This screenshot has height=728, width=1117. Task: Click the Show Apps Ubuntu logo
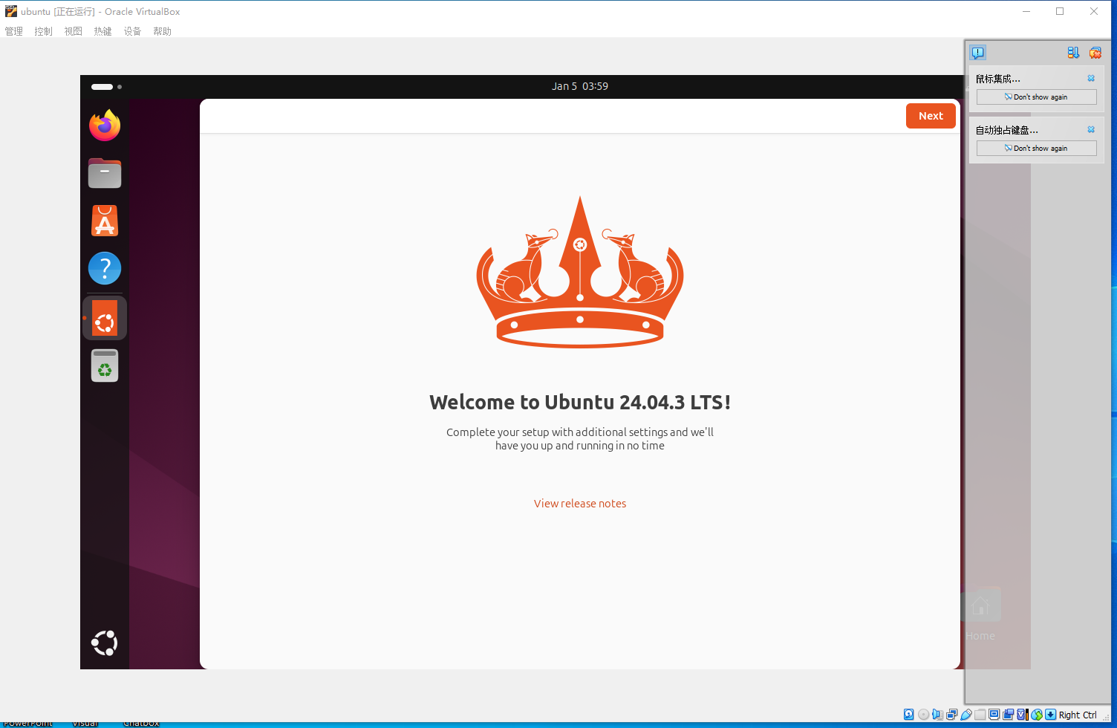coord(105,643)
